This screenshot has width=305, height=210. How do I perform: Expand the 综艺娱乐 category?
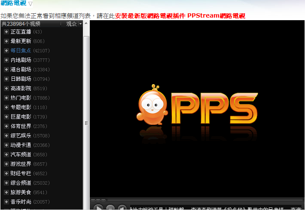click(x=6, y=136)
